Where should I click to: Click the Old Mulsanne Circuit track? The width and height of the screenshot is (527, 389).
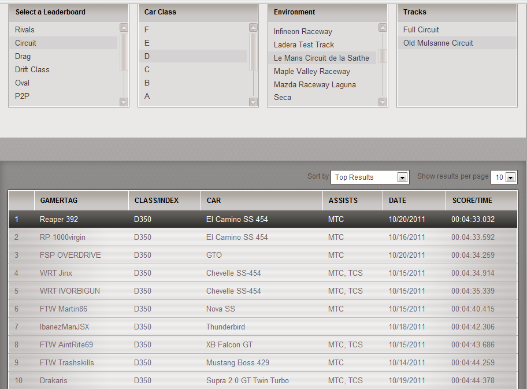(438, 43)
